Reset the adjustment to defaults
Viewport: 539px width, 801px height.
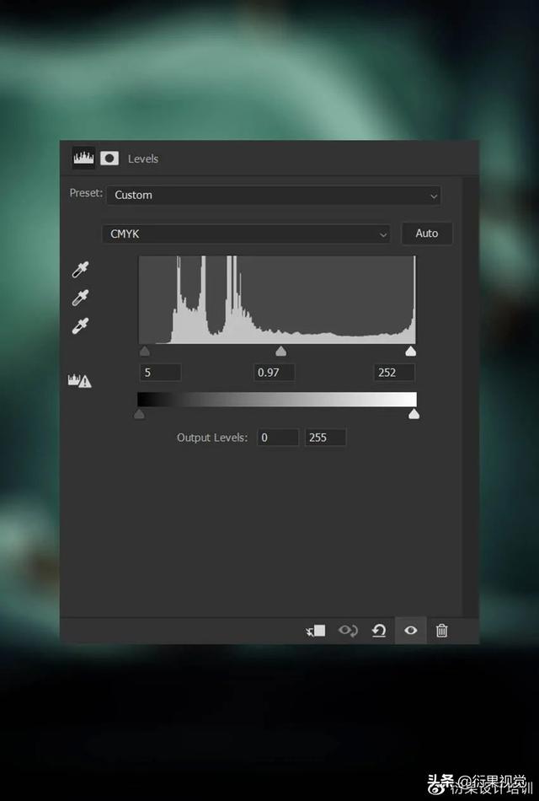[x=379, y=631]
